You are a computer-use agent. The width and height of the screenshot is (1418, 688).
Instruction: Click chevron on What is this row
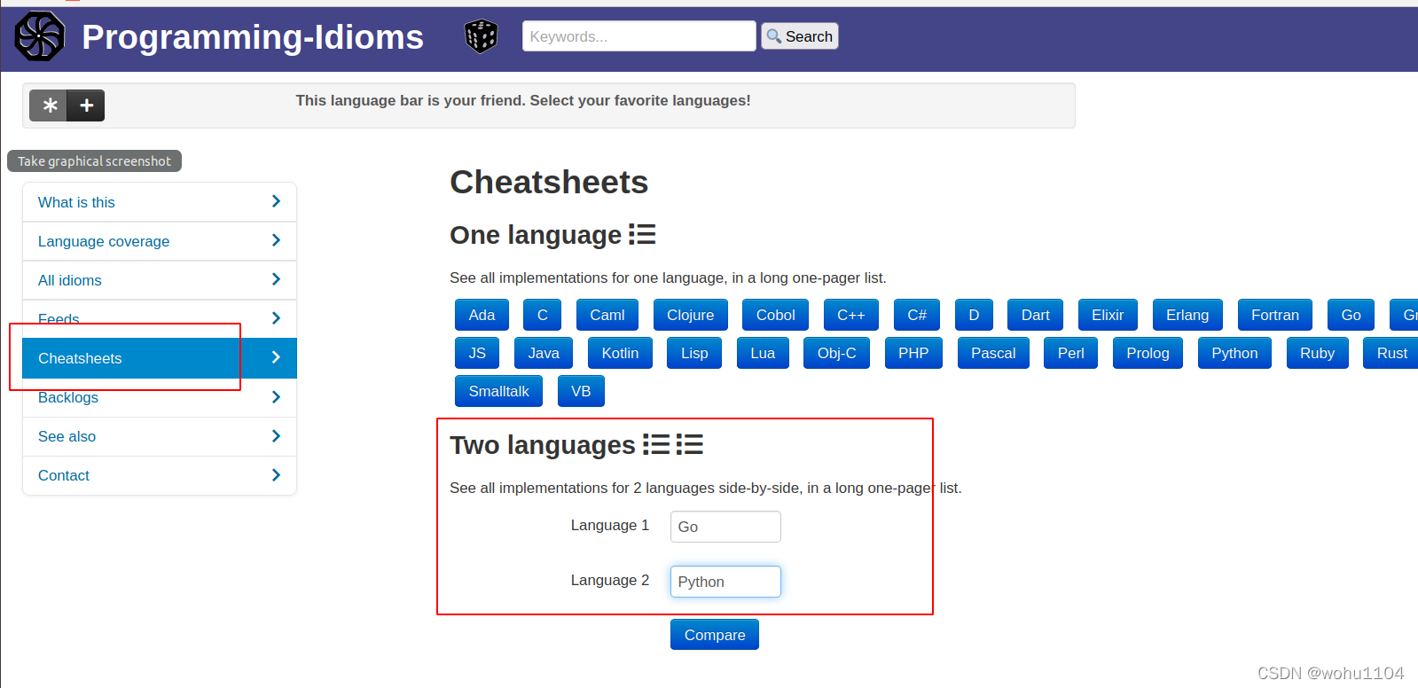(276, 201)
